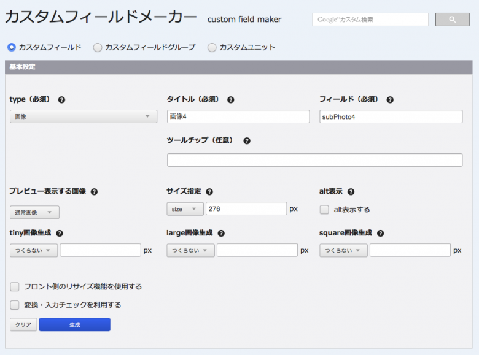Check フロント側のリサイズ機能を使用する
The height and width of the screenshot is (355, 479).
pyautogui.click(x=15, y=286)
